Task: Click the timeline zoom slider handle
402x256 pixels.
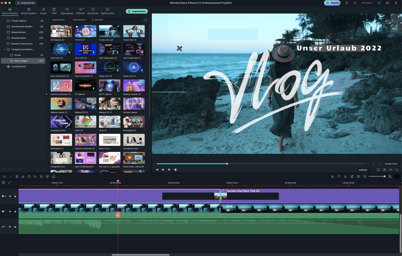Action: (x=384, y=176)
